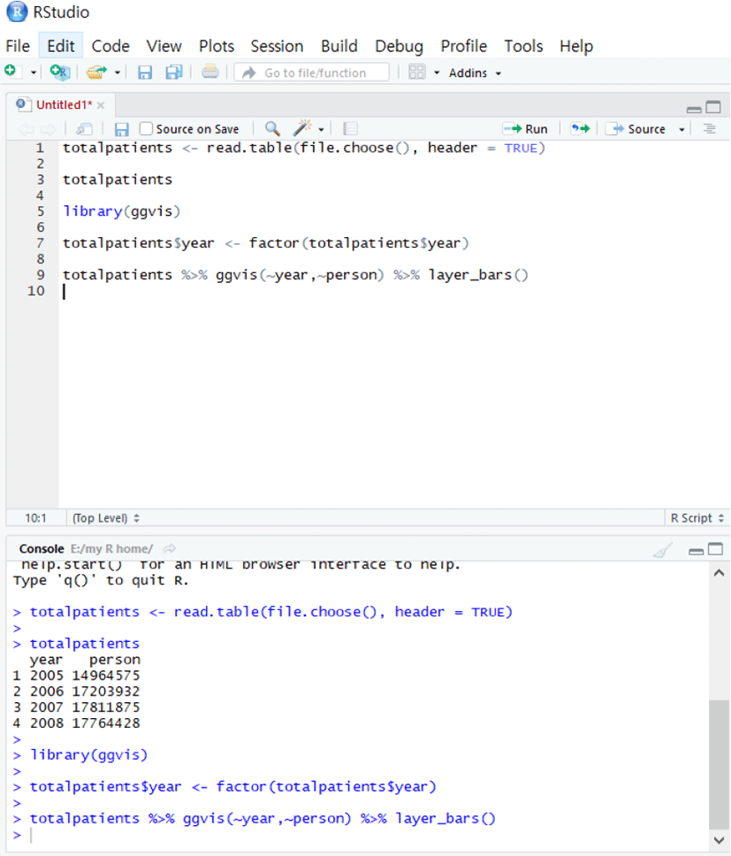Viewport: 731px width, 856px height.
Task: Maximize the source editor pane
Action: pyautogui.click(x=713, y=107)
